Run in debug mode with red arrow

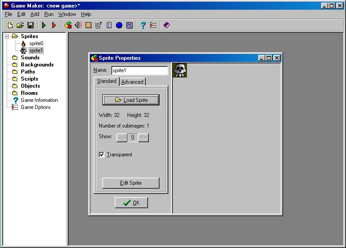coord(54,25)
